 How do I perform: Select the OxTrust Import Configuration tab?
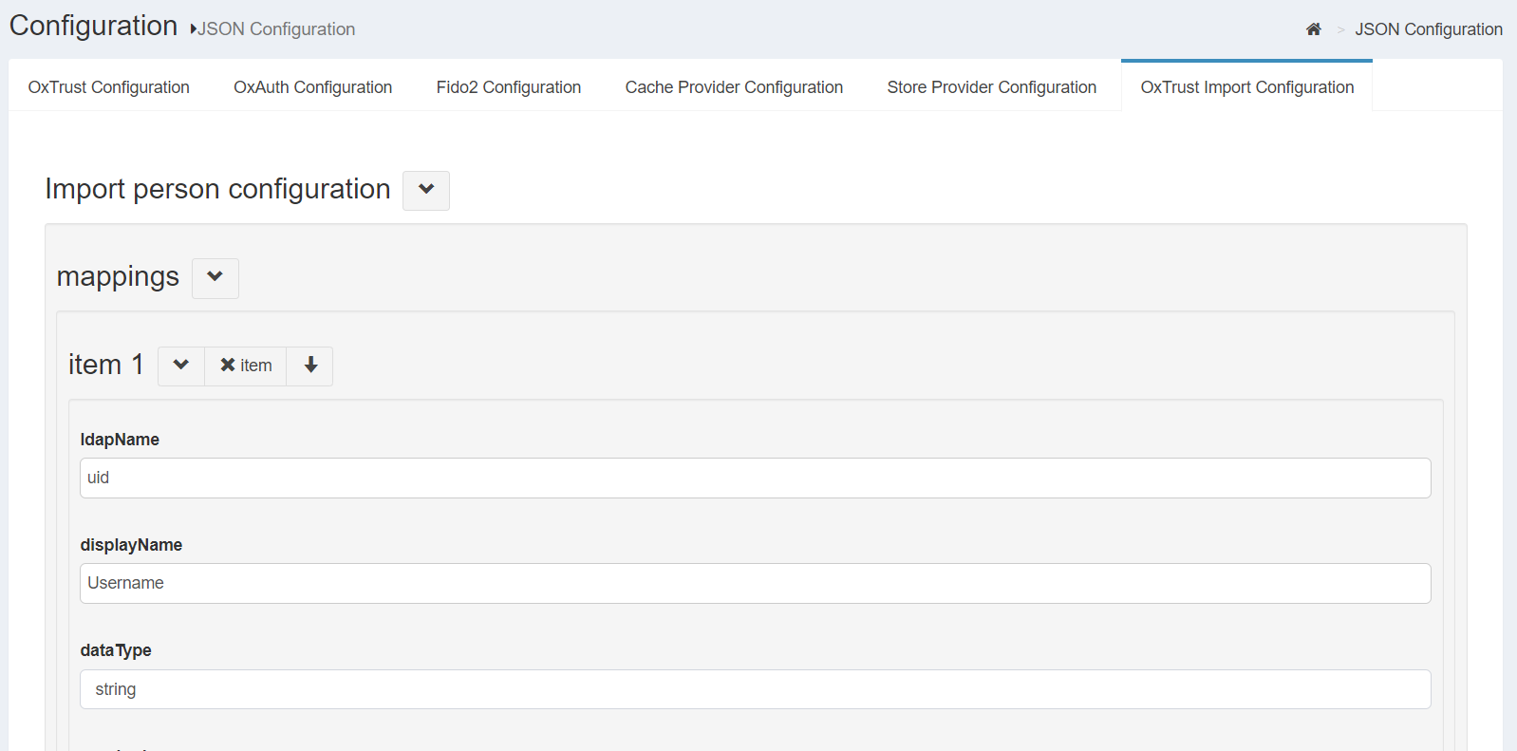tap(1246, 87)
